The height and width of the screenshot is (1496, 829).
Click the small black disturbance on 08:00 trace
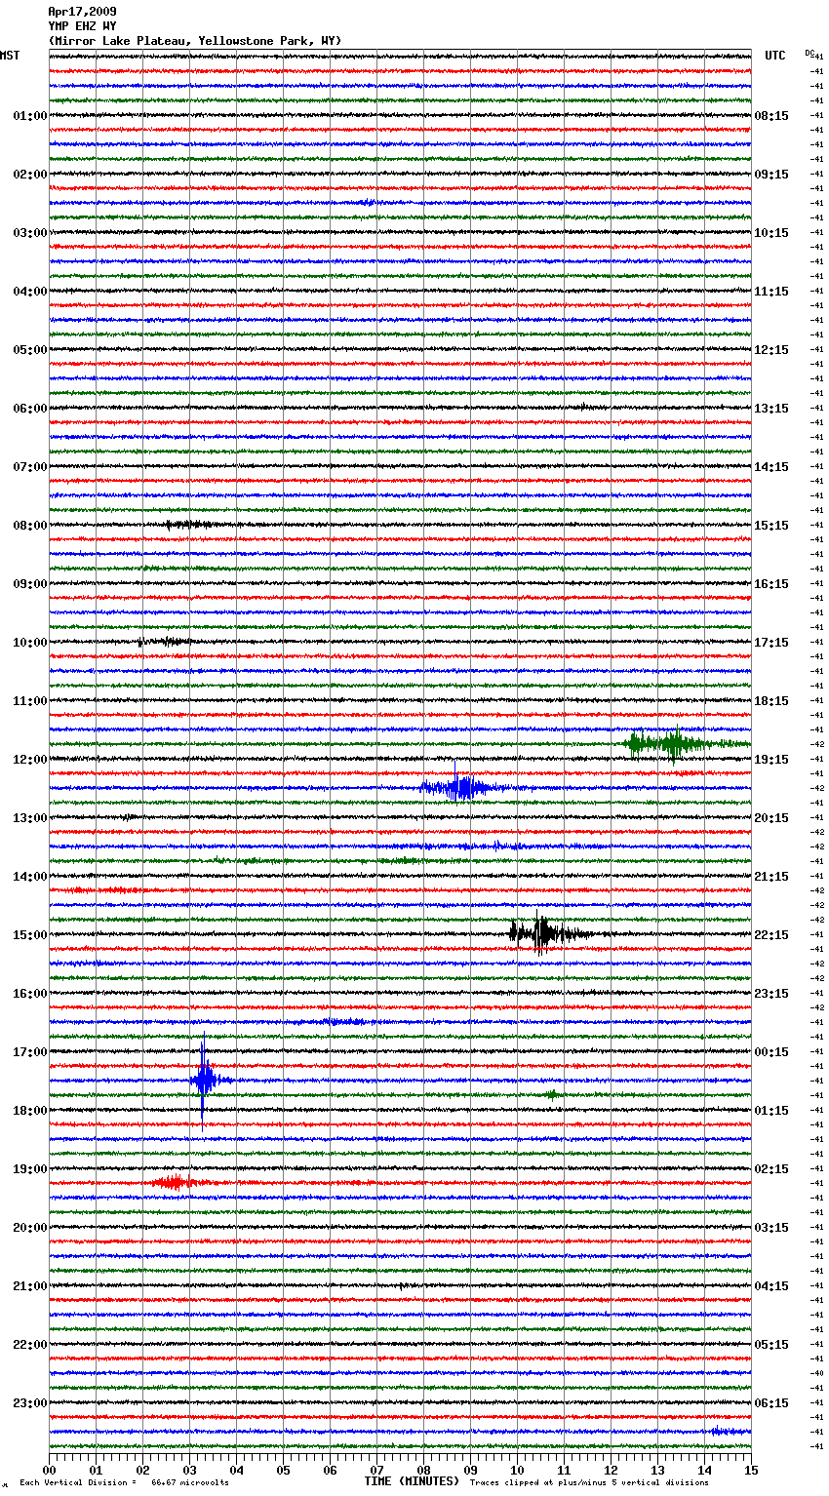[190, 525]
